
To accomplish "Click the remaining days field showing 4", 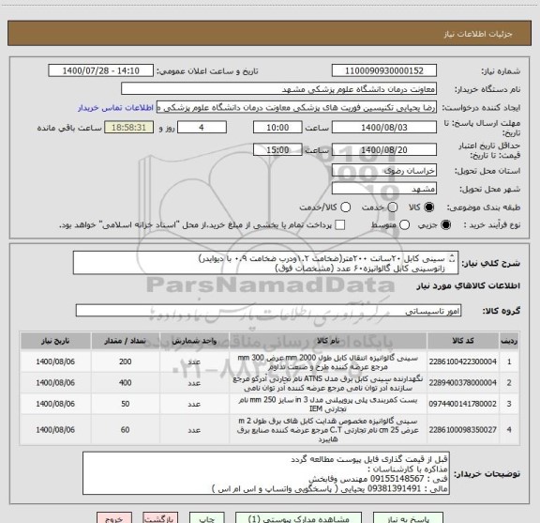I will point(202,128).
